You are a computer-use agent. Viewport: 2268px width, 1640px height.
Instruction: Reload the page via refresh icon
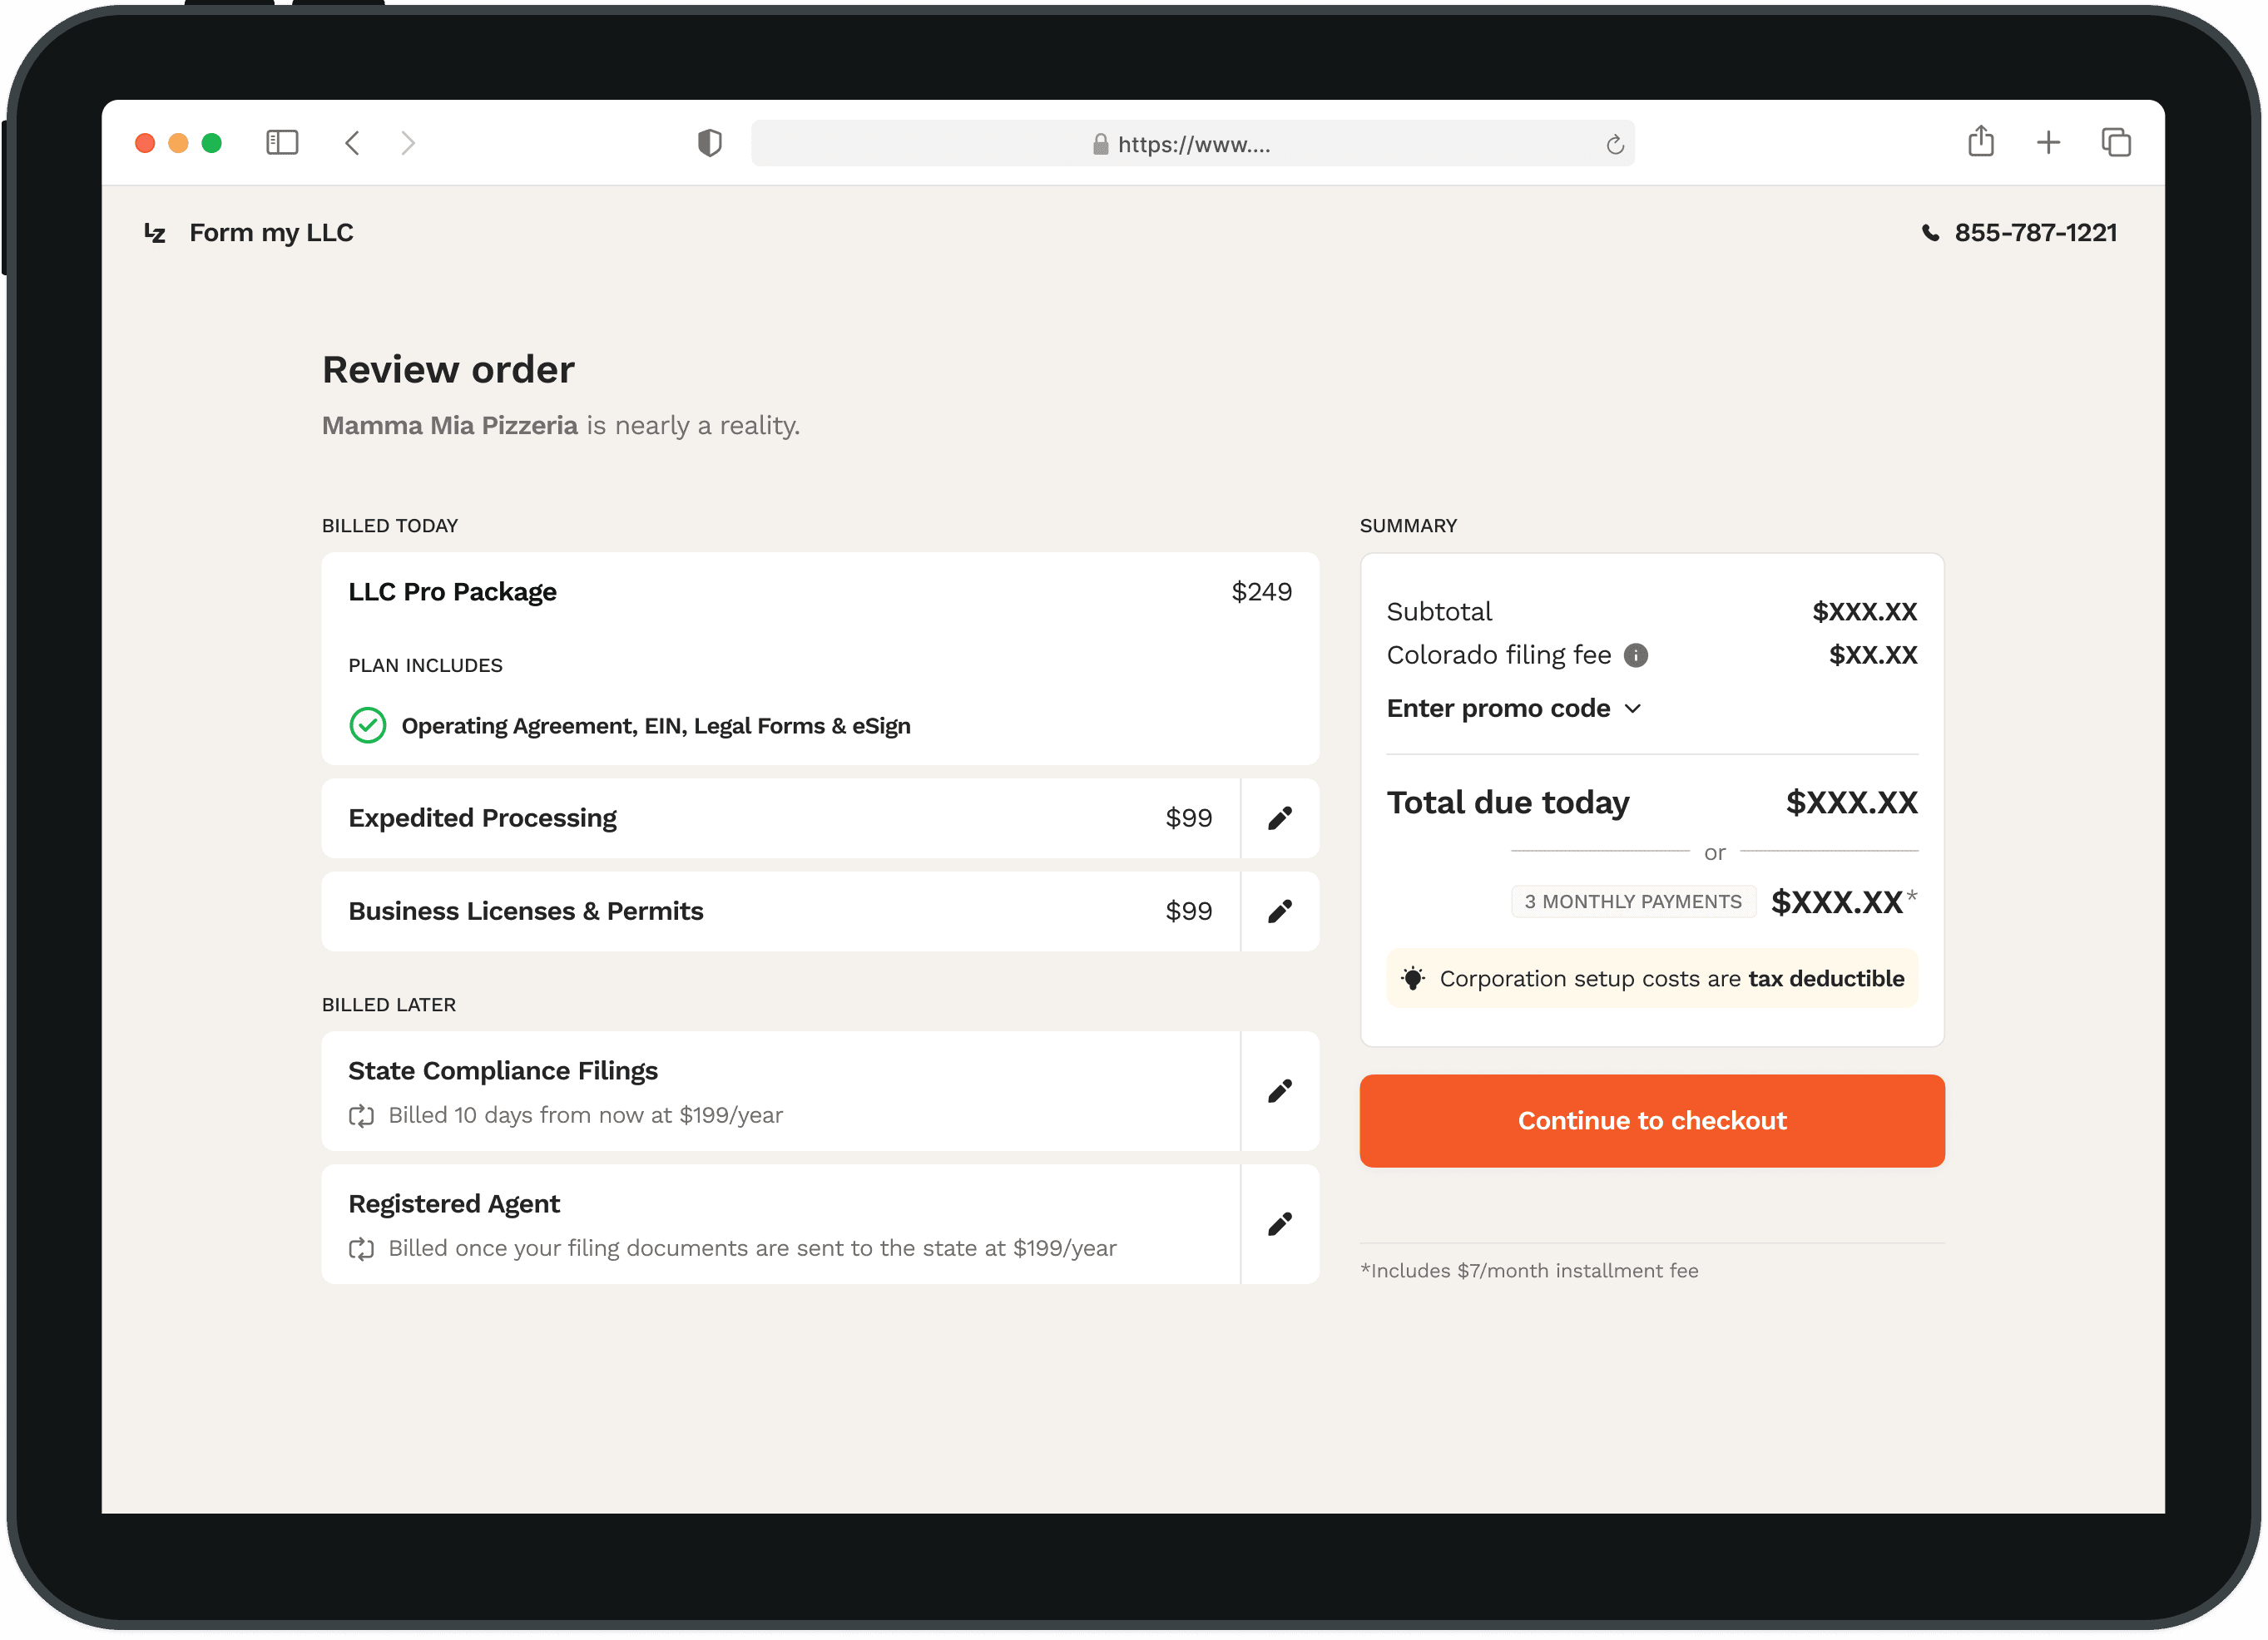click(x=1614, y=145)
